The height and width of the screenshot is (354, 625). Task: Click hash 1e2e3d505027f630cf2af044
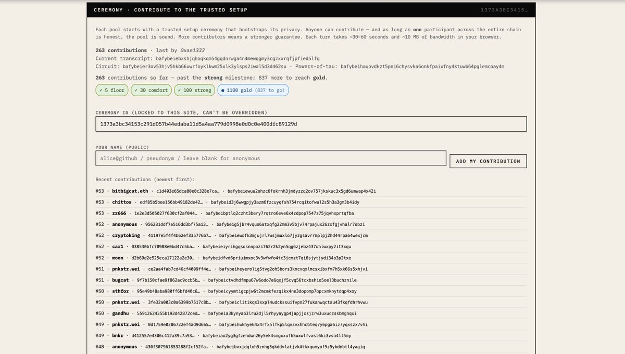[166, 213]
